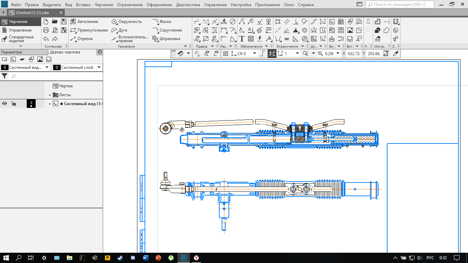This screenshot has width=468, height=263.
Task: Click the Text (T) annotation tool
Action: 242,39
